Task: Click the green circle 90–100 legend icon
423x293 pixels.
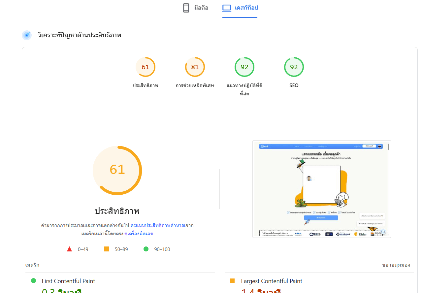Action: 146,249
